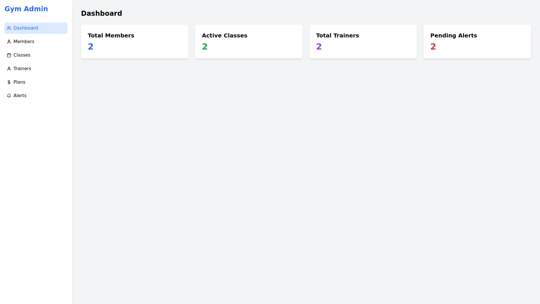This screenshot has height=304, width=540.
Task: Go to the Classes section
Action: click(22, 55)
